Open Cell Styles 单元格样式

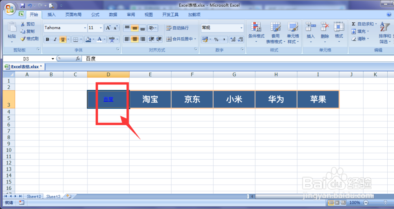pos(293,33)
